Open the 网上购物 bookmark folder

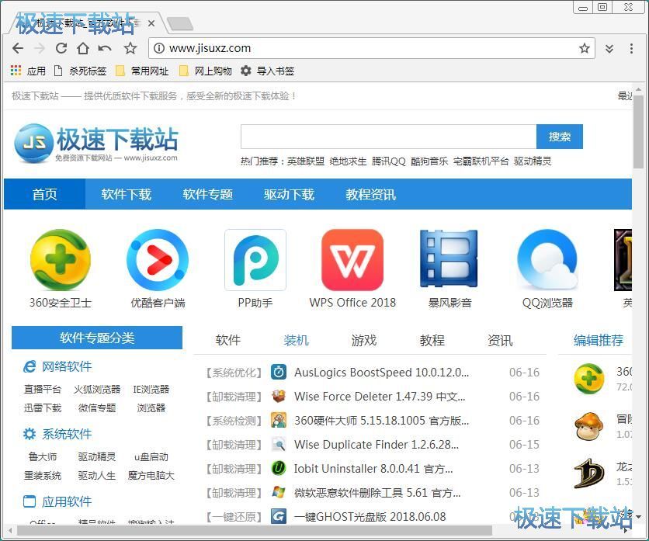206,71
